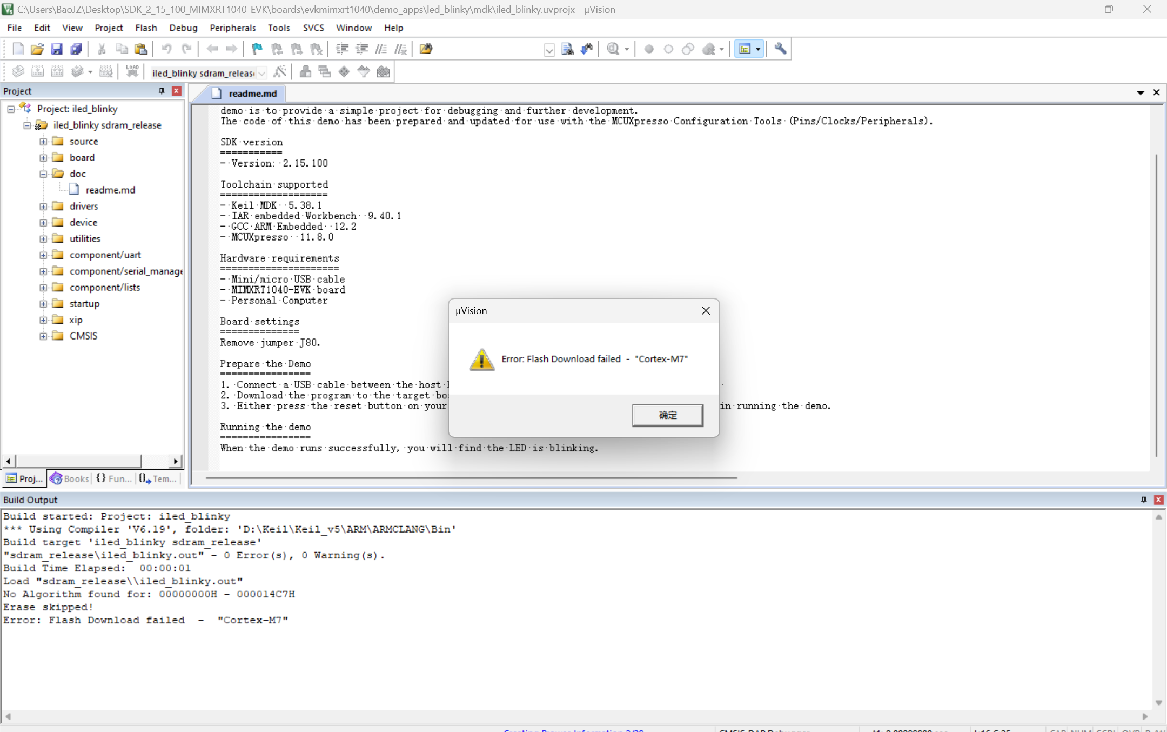
Task: Open the Peripherals menu
Action: point(232,28)
